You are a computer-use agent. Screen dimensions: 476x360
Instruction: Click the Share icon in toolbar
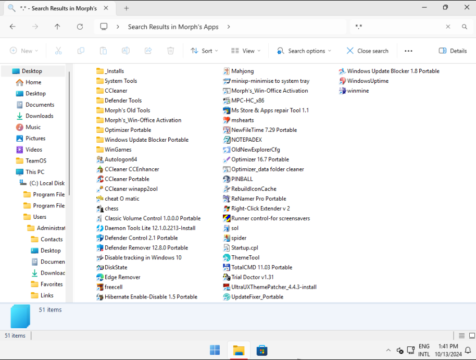click(x=148, y=51)
